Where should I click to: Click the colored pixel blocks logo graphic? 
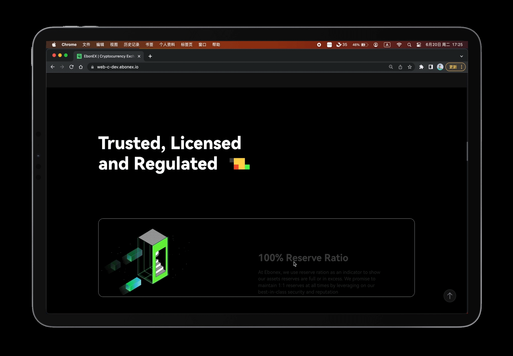point(240,164)
